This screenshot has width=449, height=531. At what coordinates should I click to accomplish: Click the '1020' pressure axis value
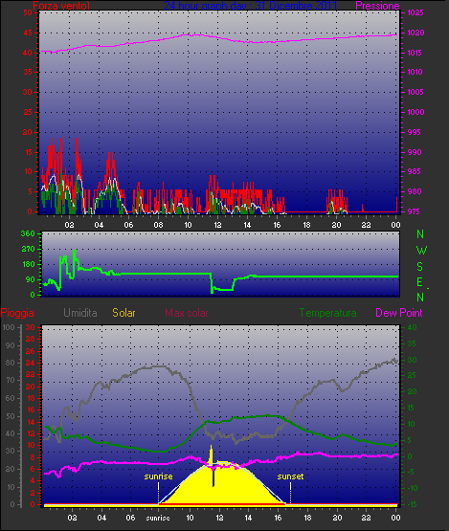pos(415,33)
